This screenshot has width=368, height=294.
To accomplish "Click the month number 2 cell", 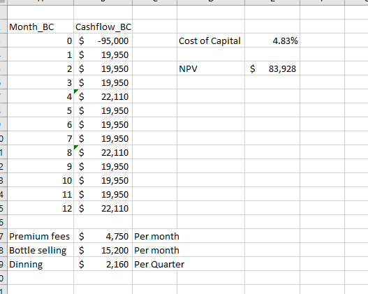I will (x=41, y=68).
